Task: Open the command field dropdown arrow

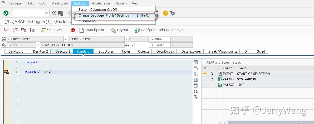Action: pos(47,13)
